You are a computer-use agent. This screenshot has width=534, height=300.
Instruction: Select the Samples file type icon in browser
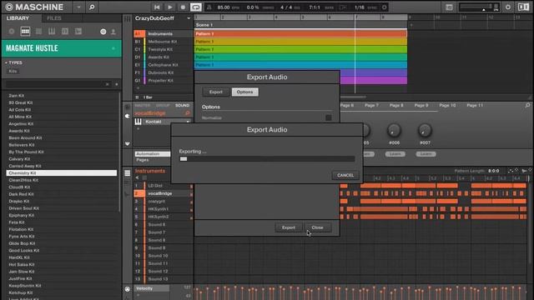pyautogui.click(x=78, y=32)
